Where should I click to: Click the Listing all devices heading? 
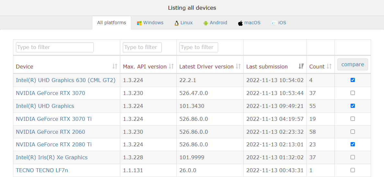(x=192, y=8)
